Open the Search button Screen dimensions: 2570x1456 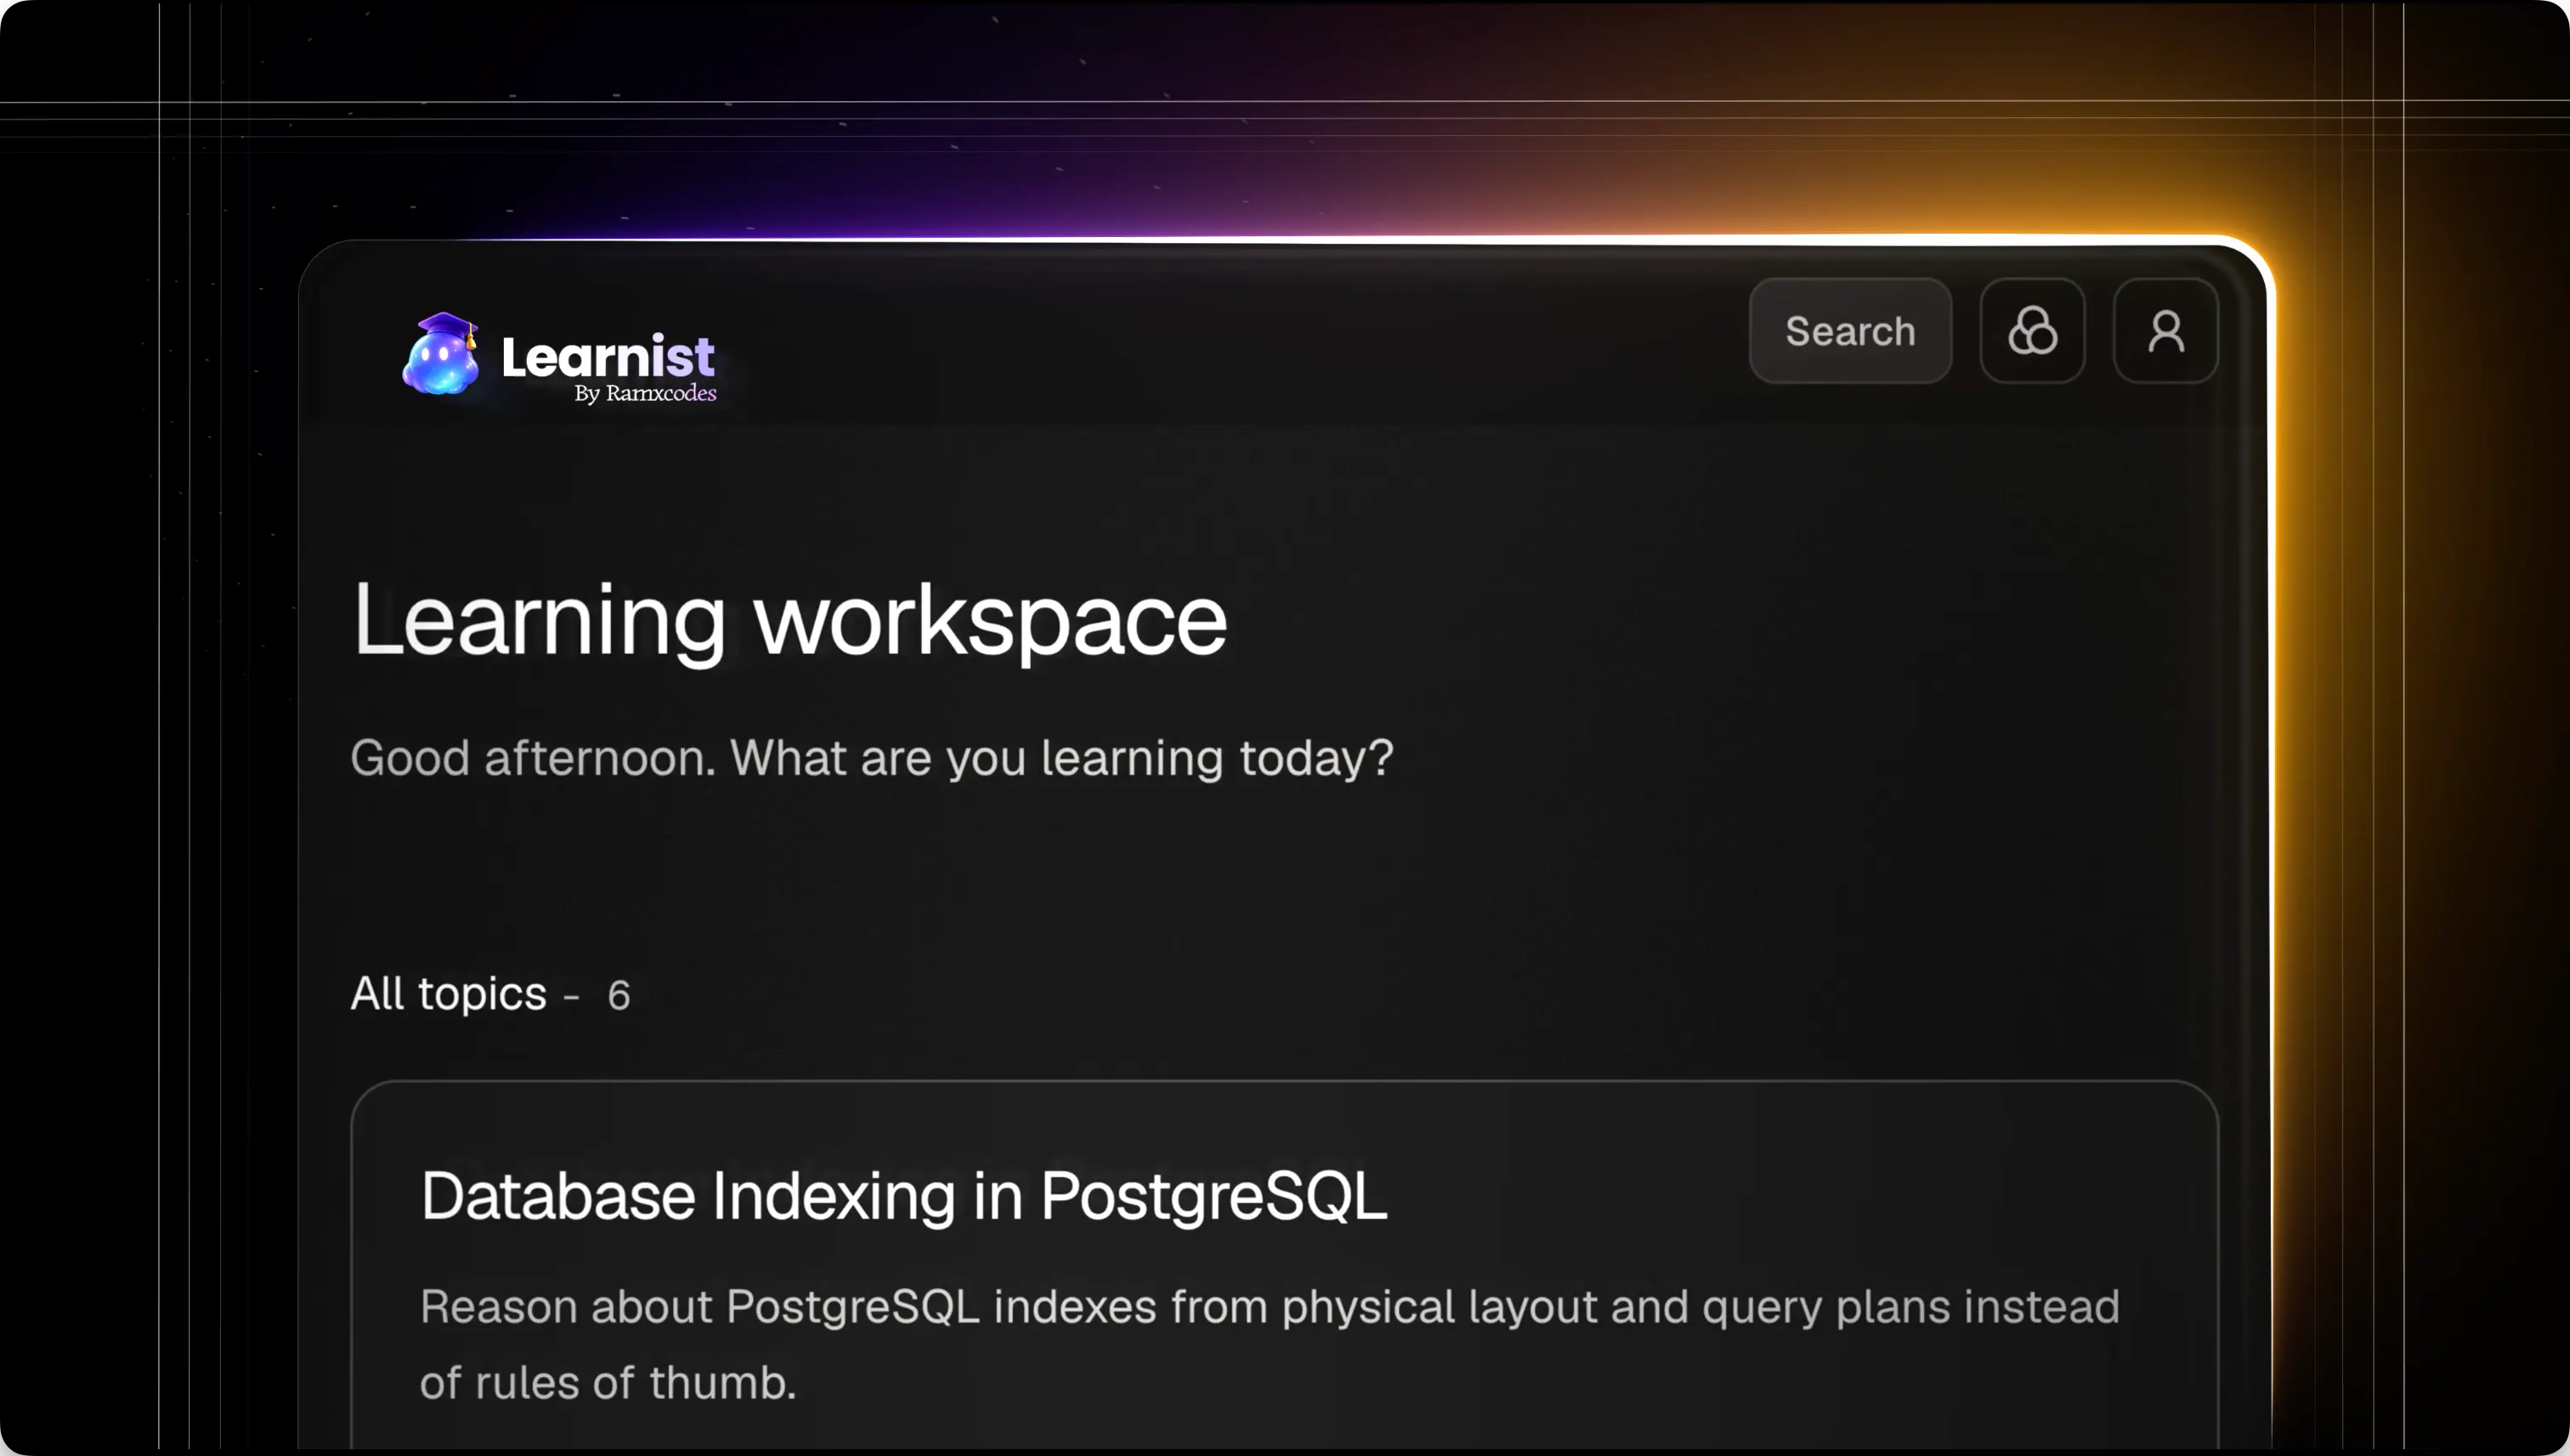pos(1849,331)
